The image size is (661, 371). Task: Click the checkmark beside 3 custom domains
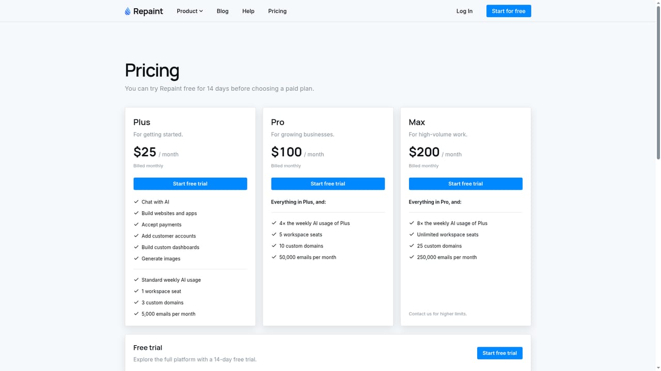coord(136,302)
